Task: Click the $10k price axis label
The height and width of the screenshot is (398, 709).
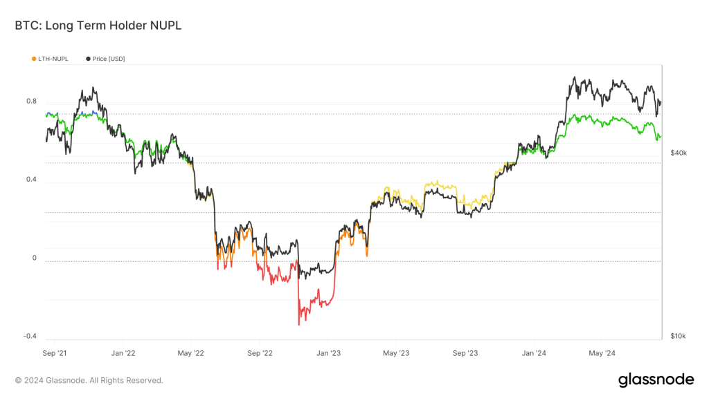Action: pos(679,337)
